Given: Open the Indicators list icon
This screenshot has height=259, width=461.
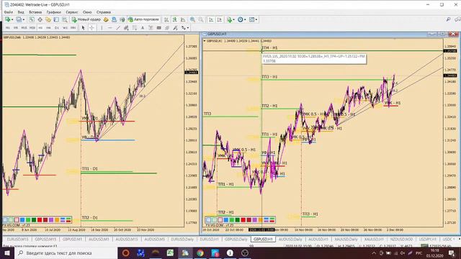Looking at the screenshot, I should pos(229,19).
